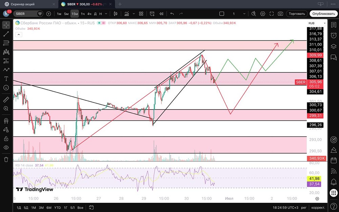
Task: Toggle the lock all drawings icon
Action: tap(6, 138)
